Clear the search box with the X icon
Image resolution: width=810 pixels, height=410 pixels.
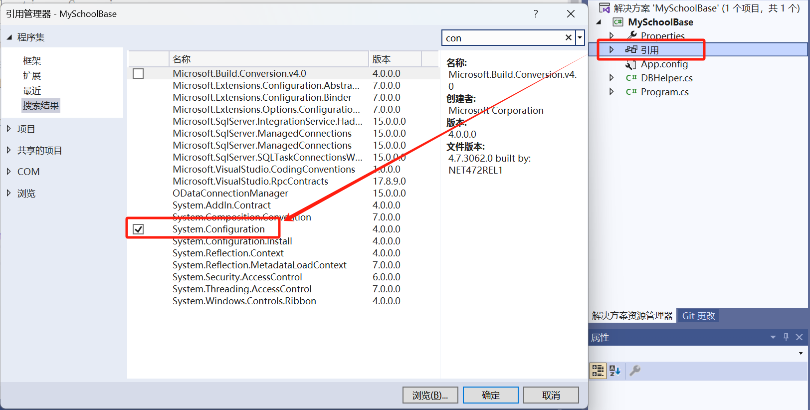[x=568, y=38]
